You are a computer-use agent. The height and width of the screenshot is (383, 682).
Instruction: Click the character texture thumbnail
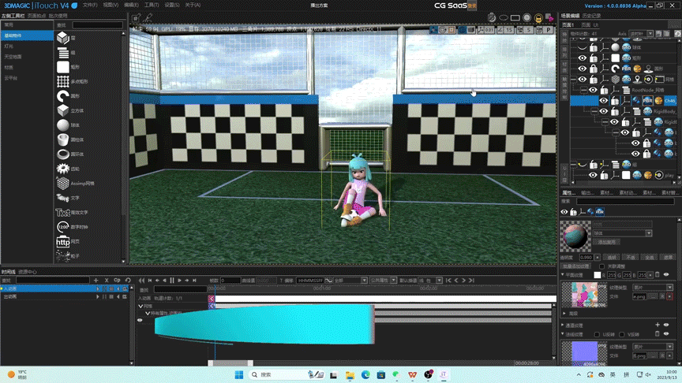point(584,295)
